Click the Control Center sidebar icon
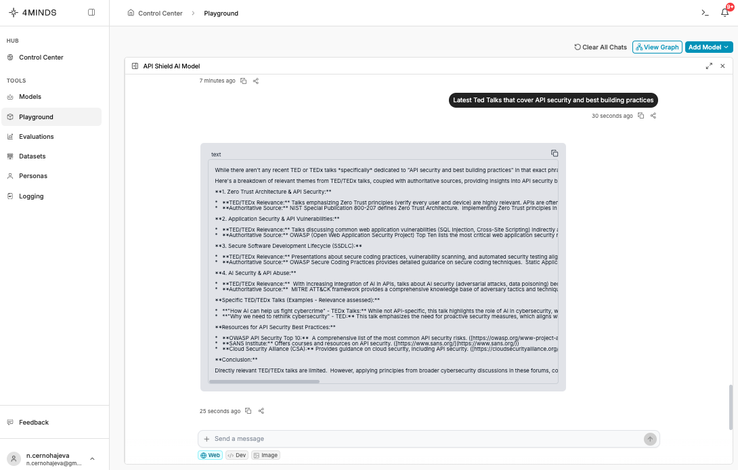Screen dimensions: 738x470 point(10,58)
